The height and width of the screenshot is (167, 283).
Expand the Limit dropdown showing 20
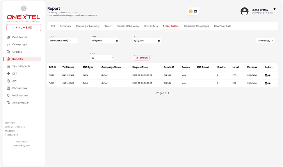[102, 58]
